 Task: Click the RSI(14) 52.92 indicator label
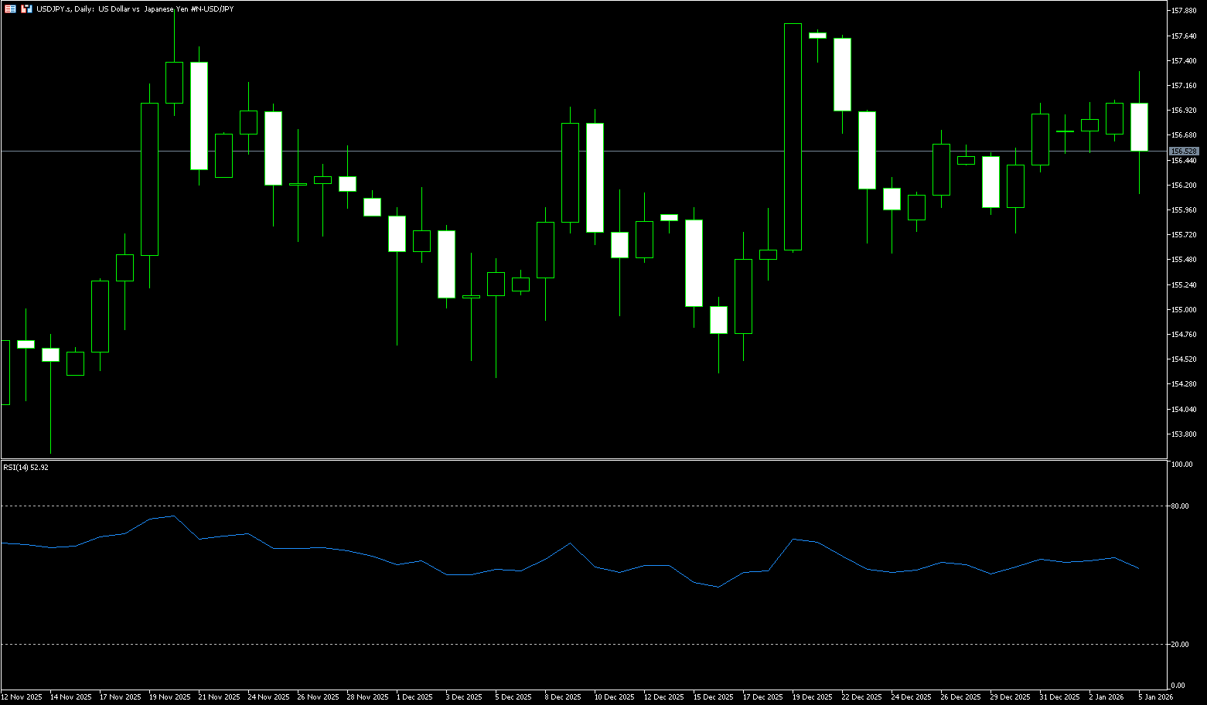click(x=26, y=467)
